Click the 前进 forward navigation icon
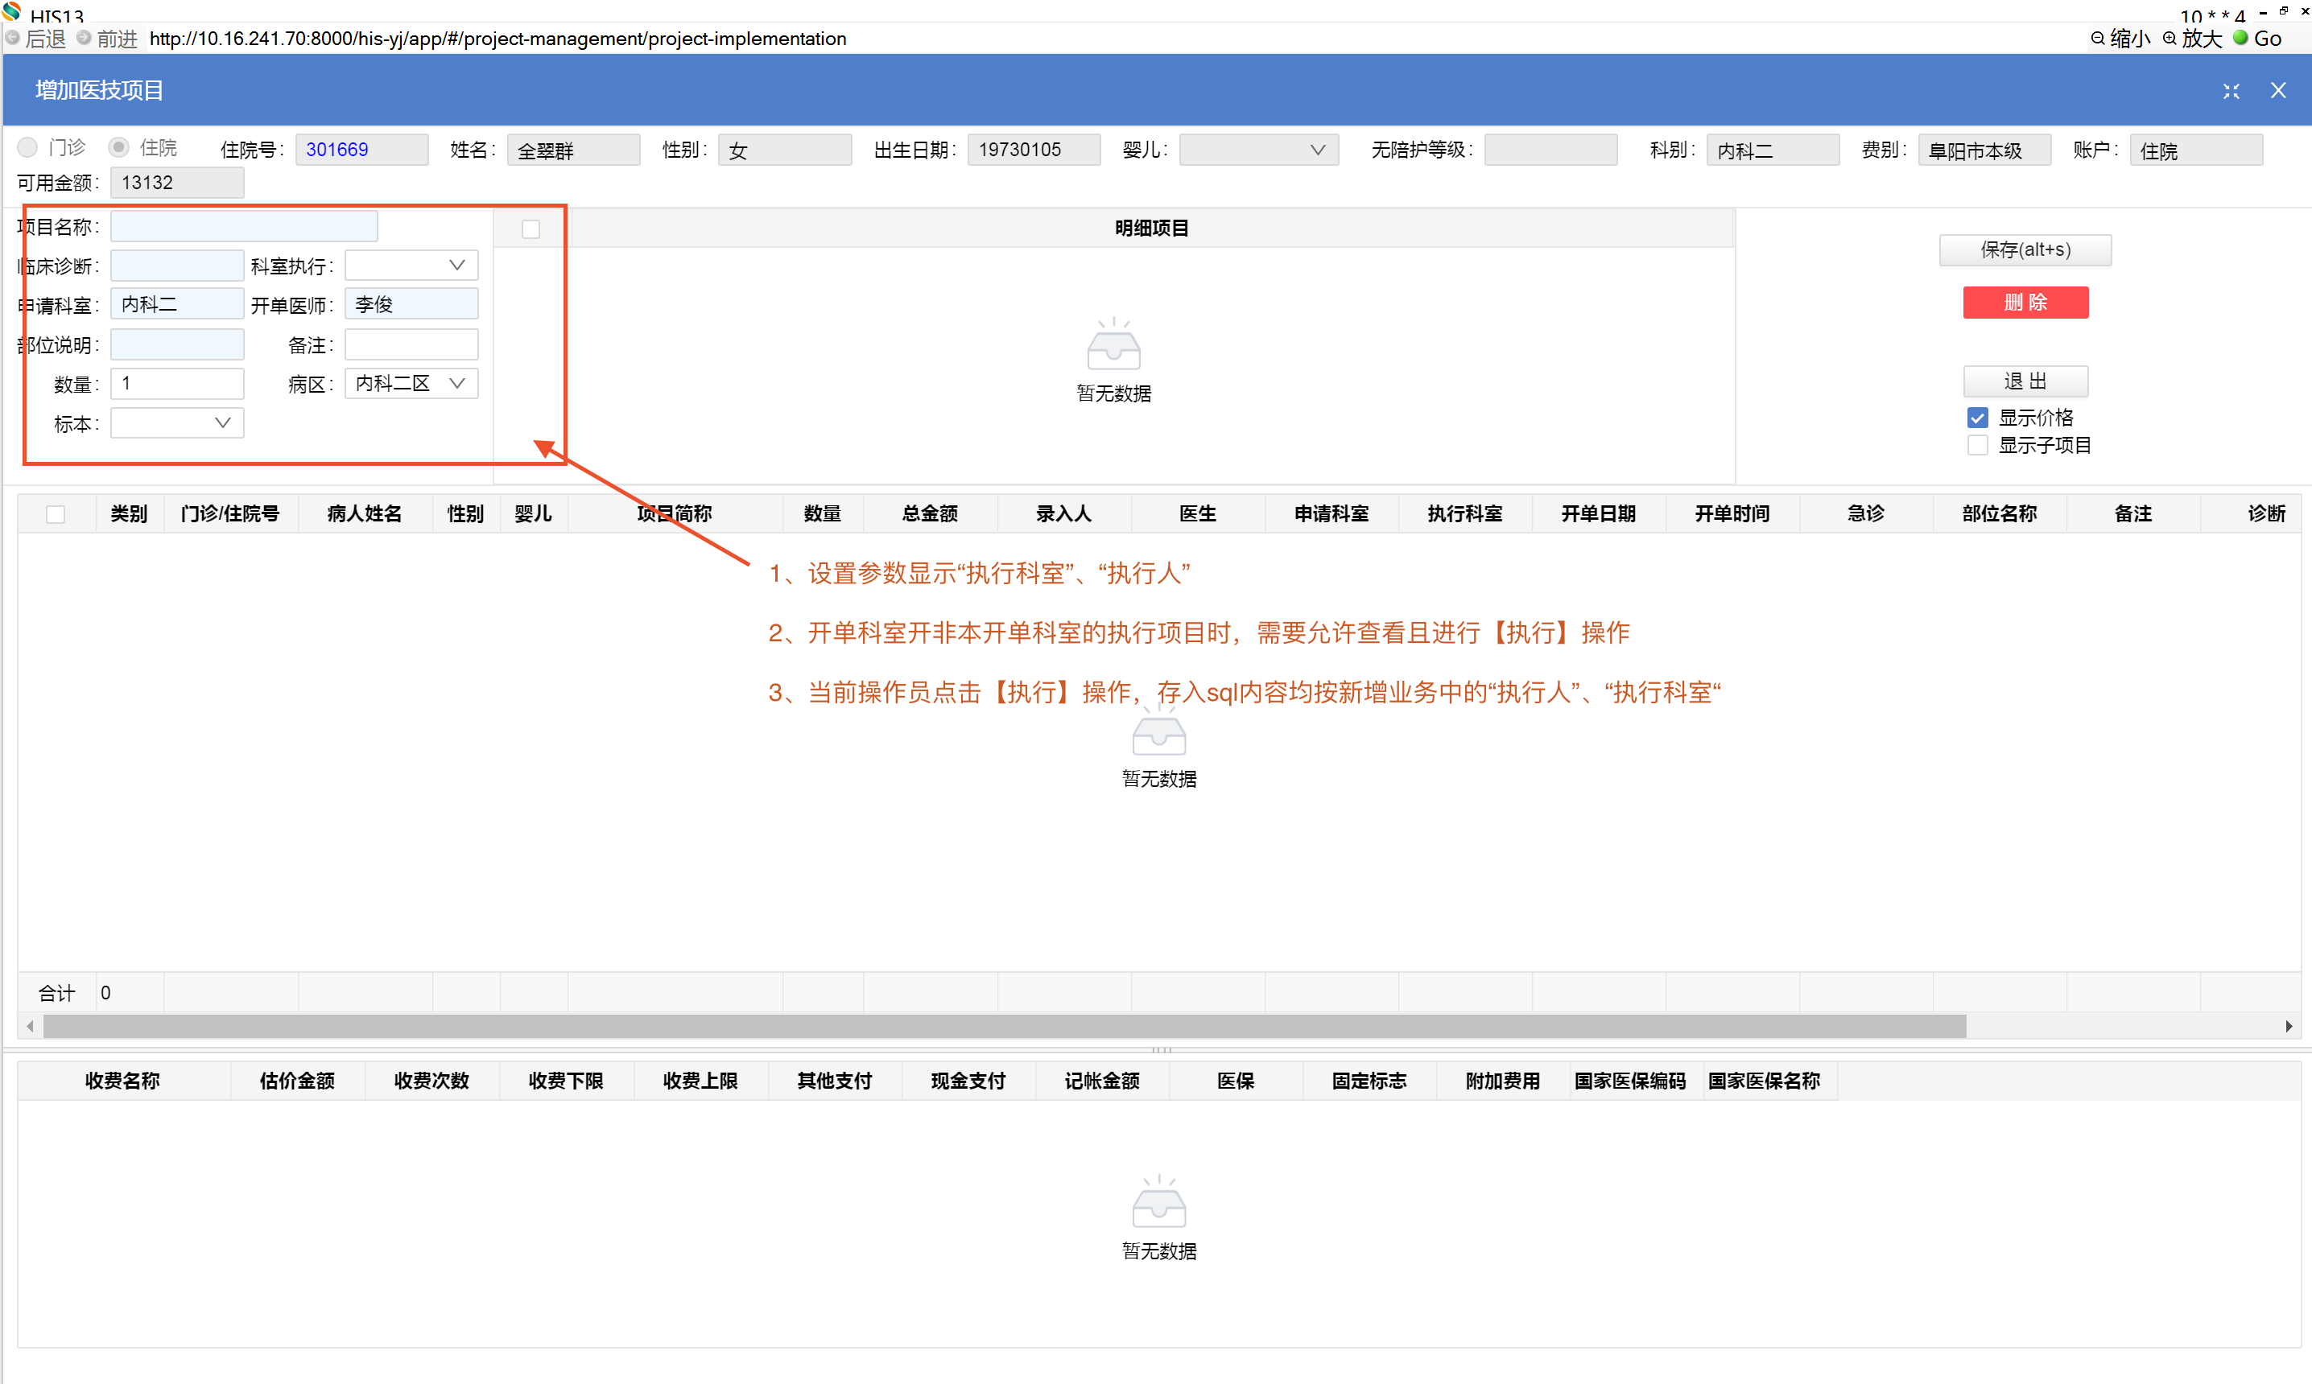Viewport: 2312px width, 1384px height. pos(84,39)
